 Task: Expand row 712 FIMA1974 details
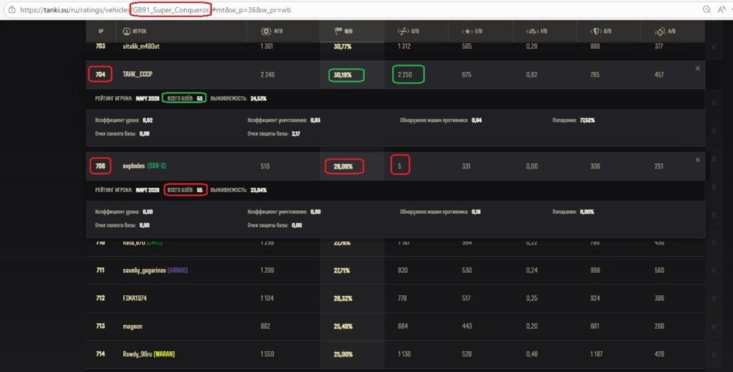(714, 298)
